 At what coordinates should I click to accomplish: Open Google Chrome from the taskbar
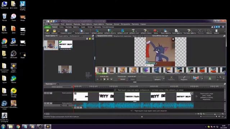(x=18, y=126)
